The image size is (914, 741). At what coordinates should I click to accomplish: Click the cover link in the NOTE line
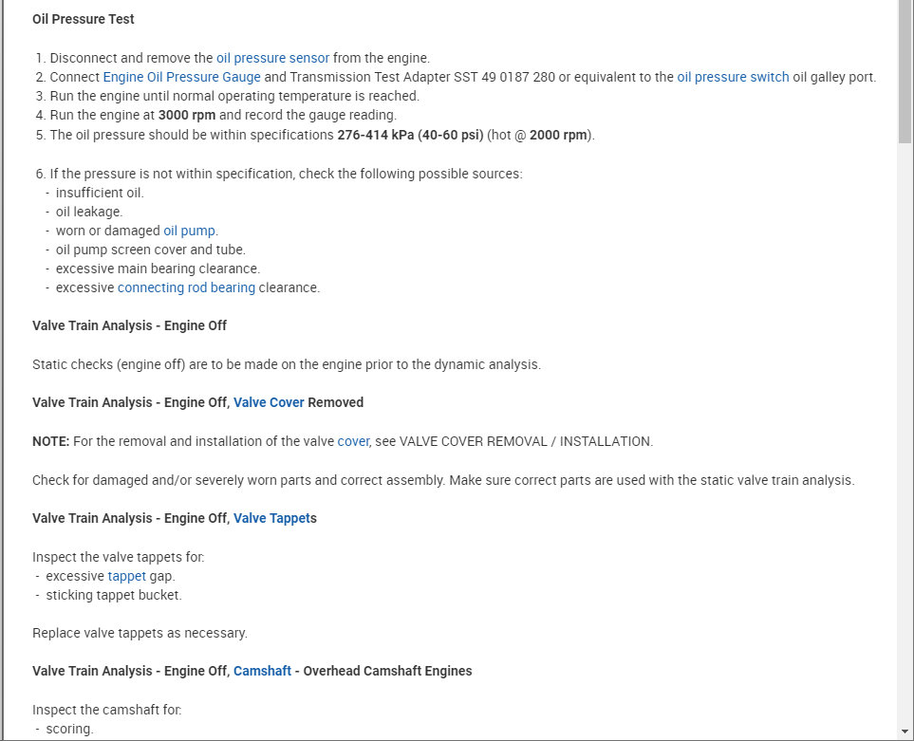click(x=353, y=441)
